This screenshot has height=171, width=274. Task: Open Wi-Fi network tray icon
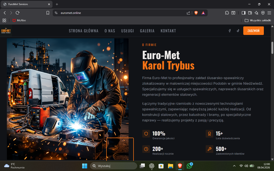241,166
